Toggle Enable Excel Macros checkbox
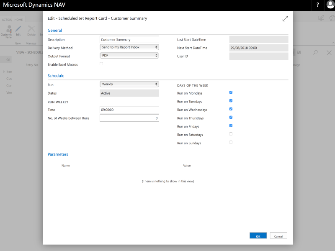Viewport: 335px width, 251px height. coord(101,64)
